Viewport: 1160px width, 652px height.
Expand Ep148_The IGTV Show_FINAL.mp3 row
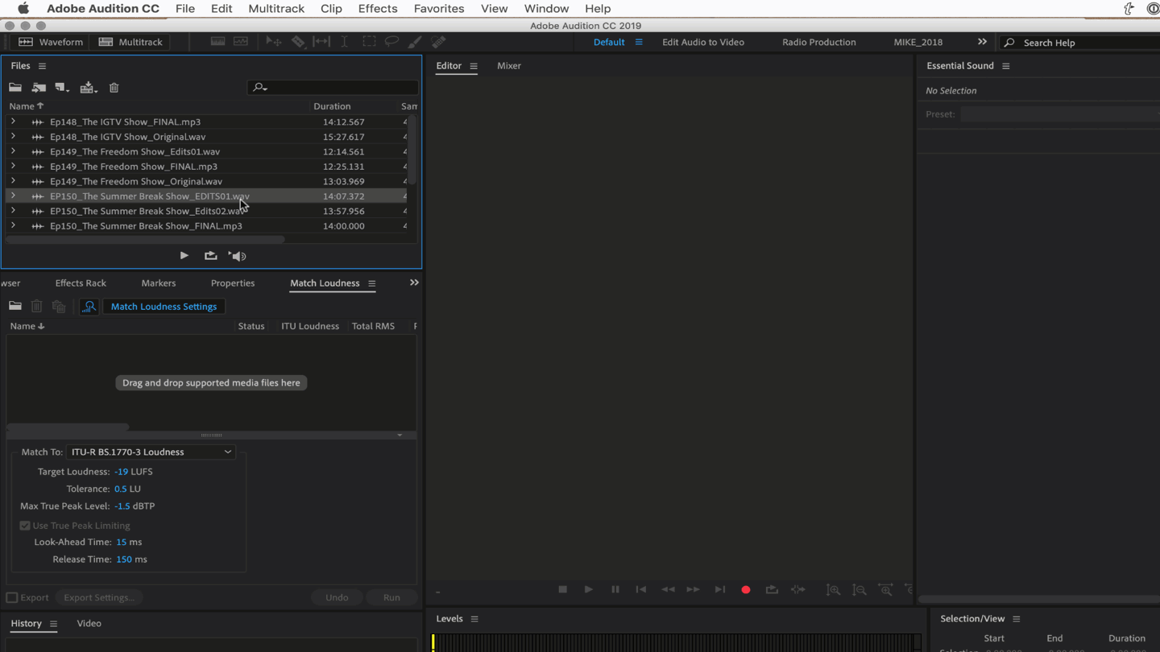coord(13,122)
